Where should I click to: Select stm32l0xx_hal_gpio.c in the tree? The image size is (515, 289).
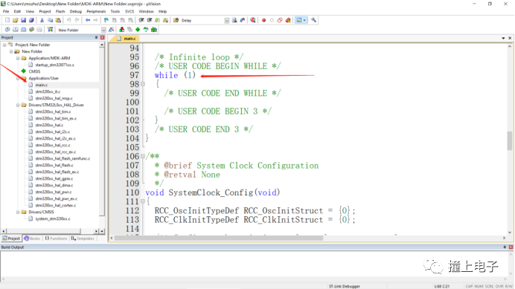(x=54, y=178)
